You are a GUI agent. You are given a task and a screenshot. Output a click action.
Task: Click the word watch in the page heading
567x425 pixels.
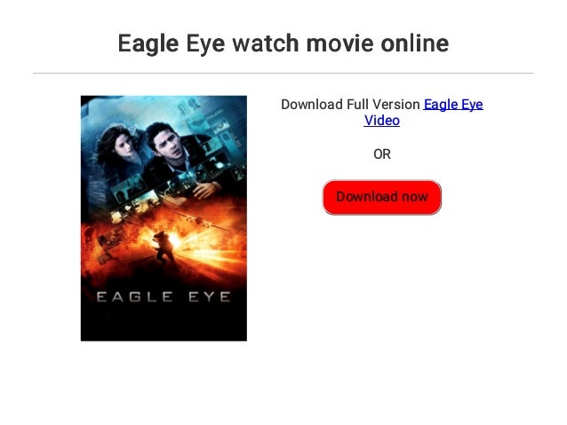(x=266, y=43)
